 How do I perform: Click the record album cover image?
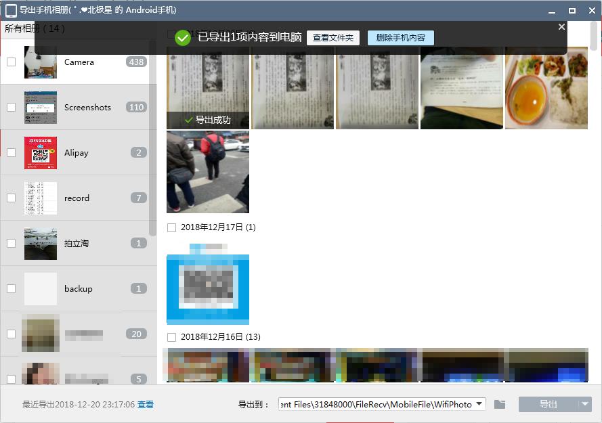point(40,198)
